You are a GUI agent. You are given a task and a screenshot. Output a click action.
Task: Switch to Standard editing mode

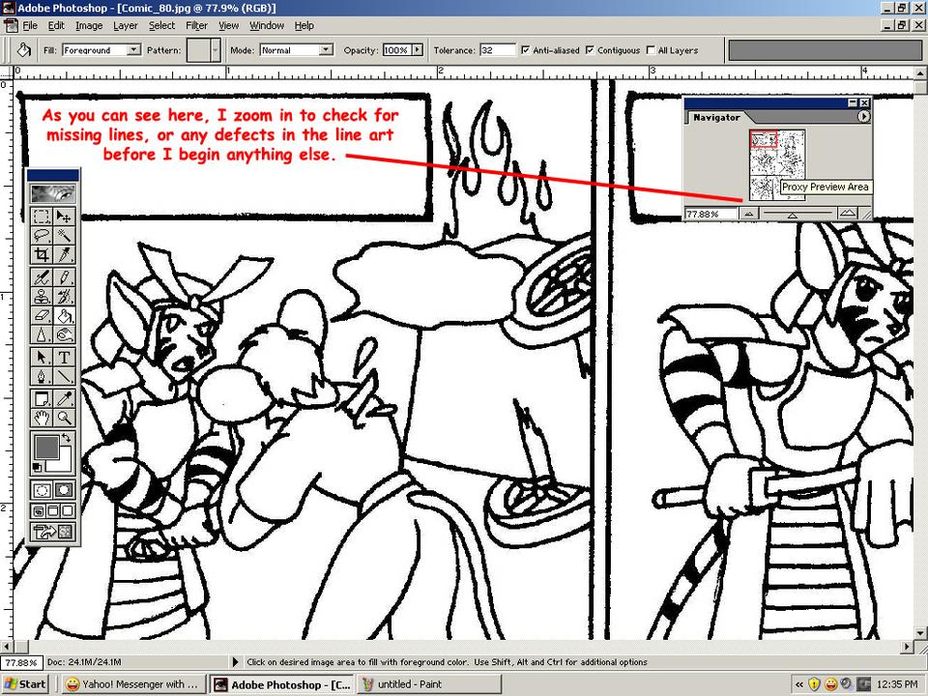(x=42, y=491)
